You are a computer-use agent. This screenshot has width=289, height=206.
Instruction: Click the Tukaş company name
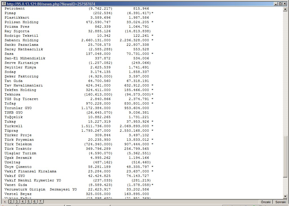[10, 122]
